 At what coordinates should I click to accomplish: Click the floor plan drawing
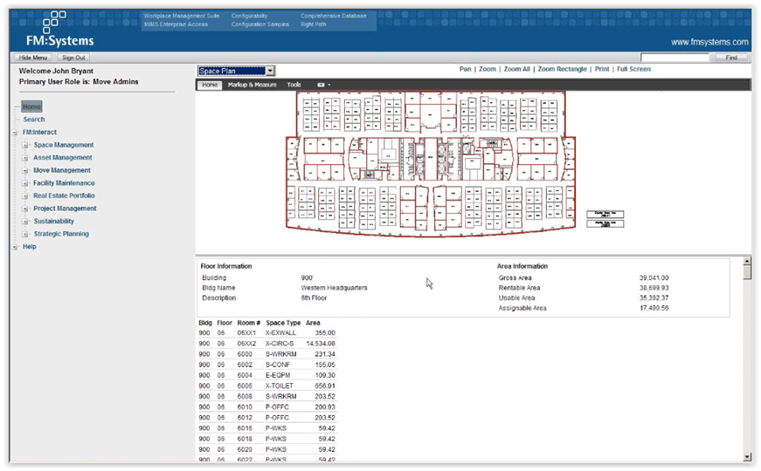431,164
